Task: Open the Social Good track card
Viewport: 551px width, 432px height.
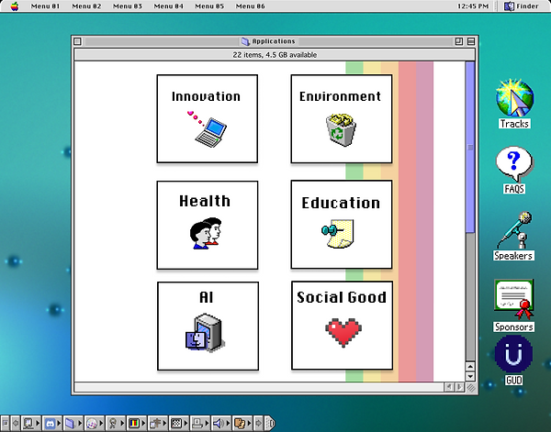Action: pos(342,326)
